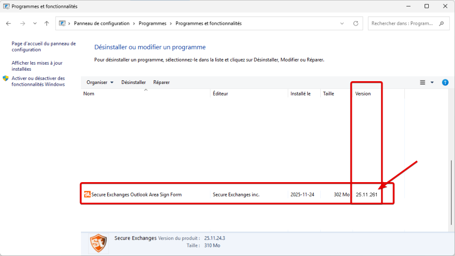This screenshot has width=455, height=256.
Task: Go up one level with up arrow
Action: point(47,23)
